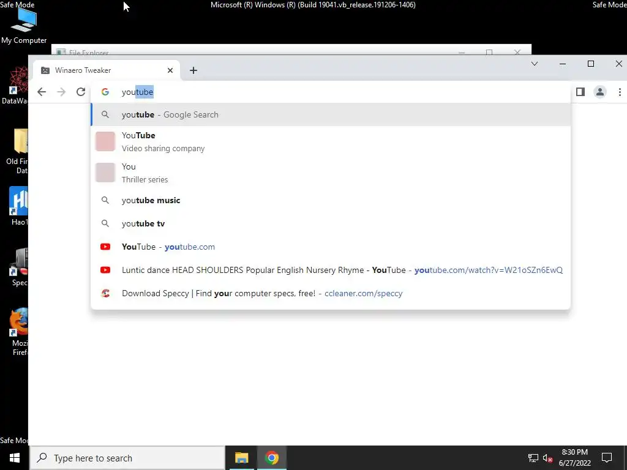Open the YouTube - youtube.com suggestion
This screenshot has width=627, height=470.
pyautogui.click(x=331, y=247)
